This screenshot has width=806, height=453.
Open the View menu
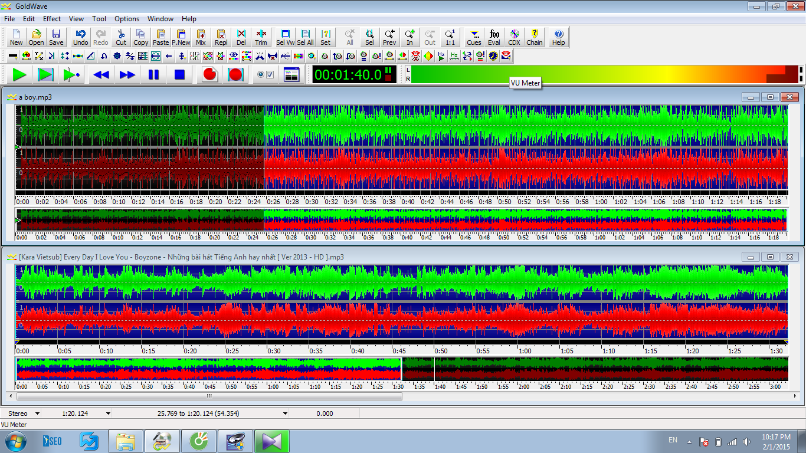click(77, 19)
